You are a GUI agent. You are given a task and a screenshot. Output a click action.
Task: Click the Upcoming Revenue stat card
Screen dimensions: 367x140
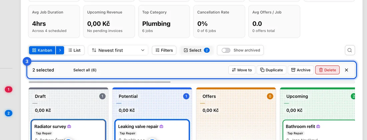(x=109, y=22)
